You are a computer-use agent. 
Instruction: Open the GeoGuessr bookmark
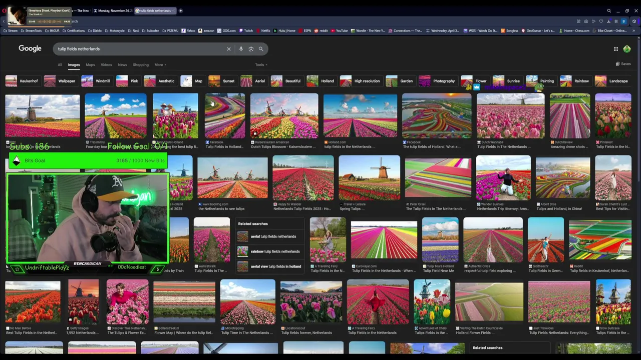pyautogui.click(x=538, y=30)
